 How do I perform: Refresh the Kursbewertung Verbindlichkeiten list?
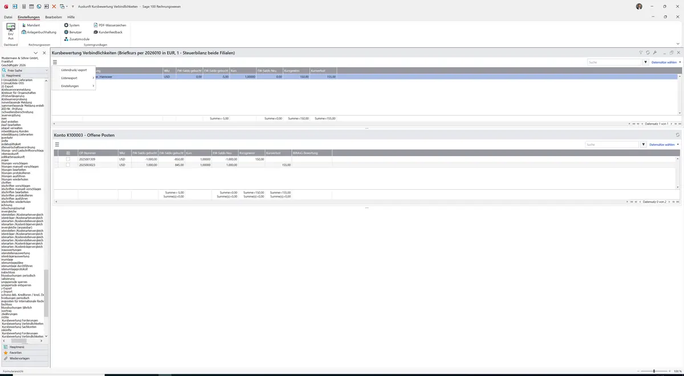click(648, 52)
